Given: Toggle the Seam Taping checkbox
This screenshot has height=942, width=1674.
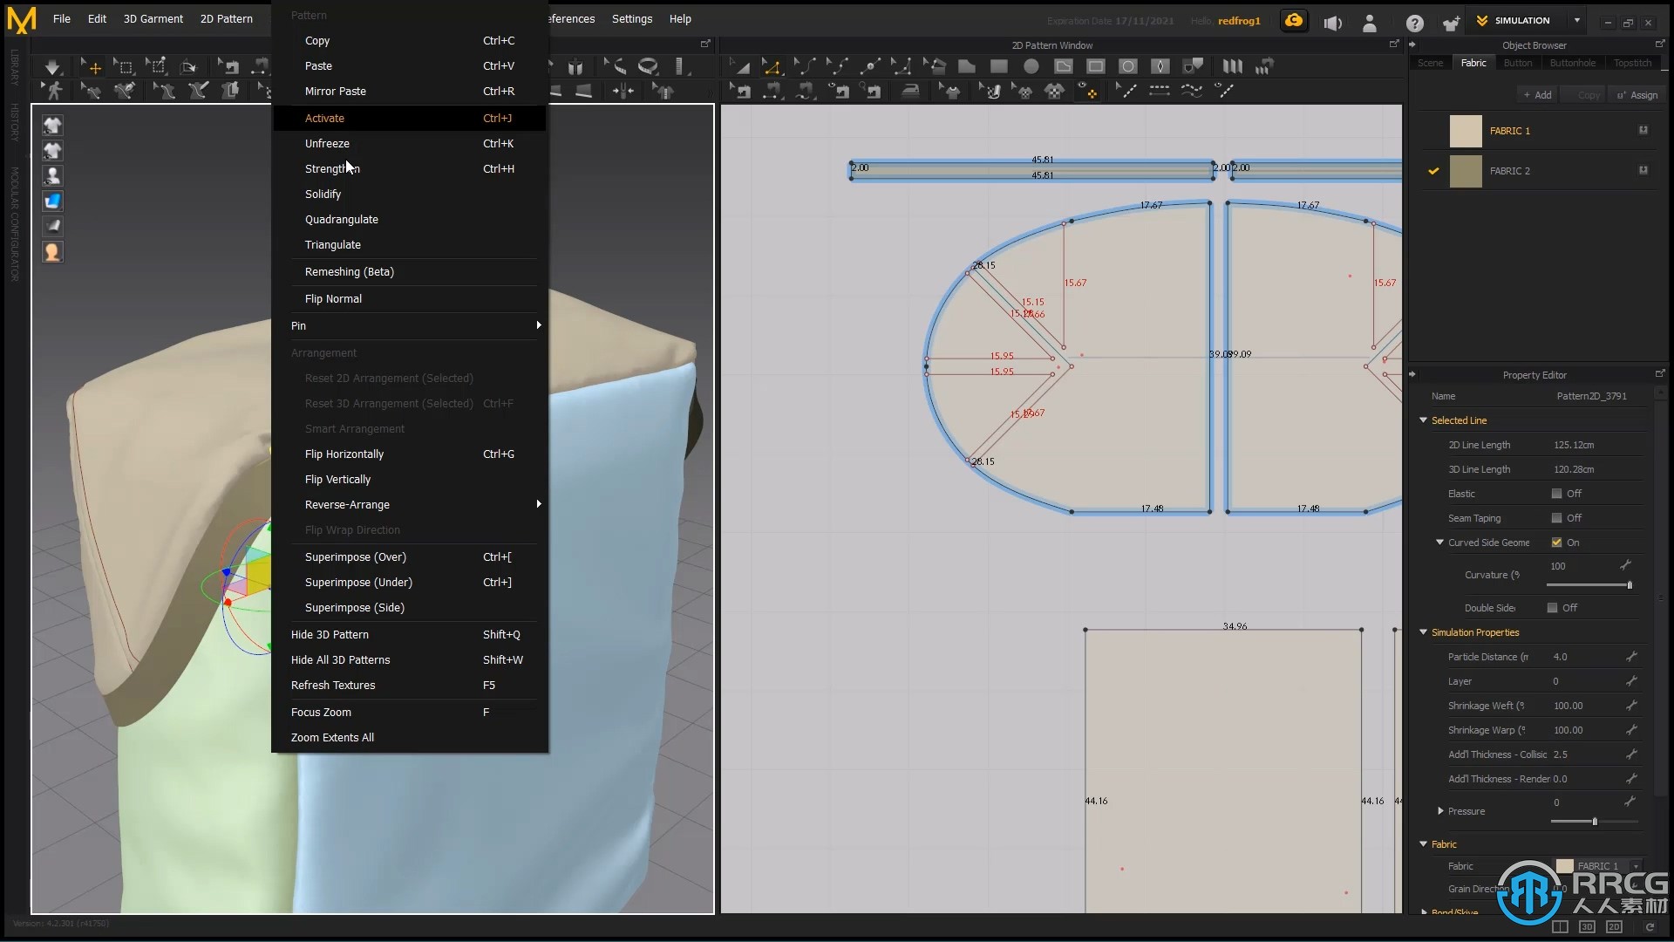Looking at the screenshot, I should [1556, 518].
